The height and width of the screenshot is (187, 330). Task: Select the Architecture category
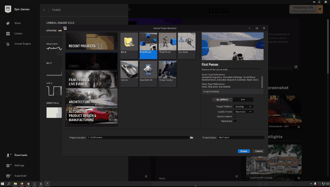91,97
